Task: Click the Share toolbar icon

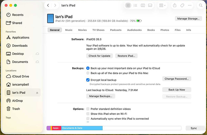Action: tap(175, 5)
